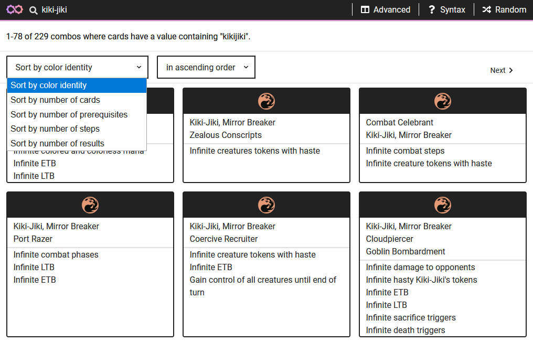
Task: Open Advanced search page
Action: 386,9
